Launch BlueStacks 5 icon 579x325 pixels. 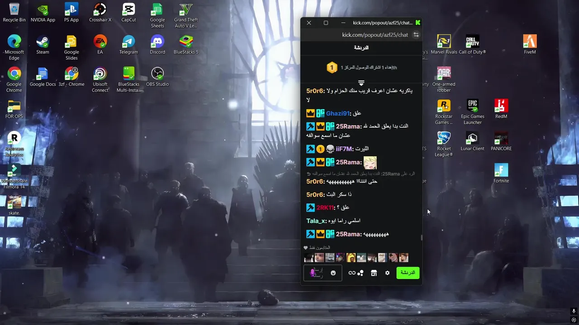point(186,45)
